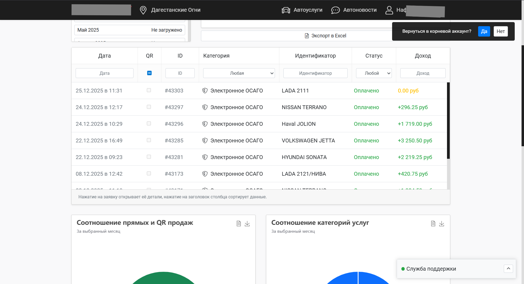This screenshot has width=524, height=284.
Task: Click document icon on service categories chart
Action: [x=433, y=224]
